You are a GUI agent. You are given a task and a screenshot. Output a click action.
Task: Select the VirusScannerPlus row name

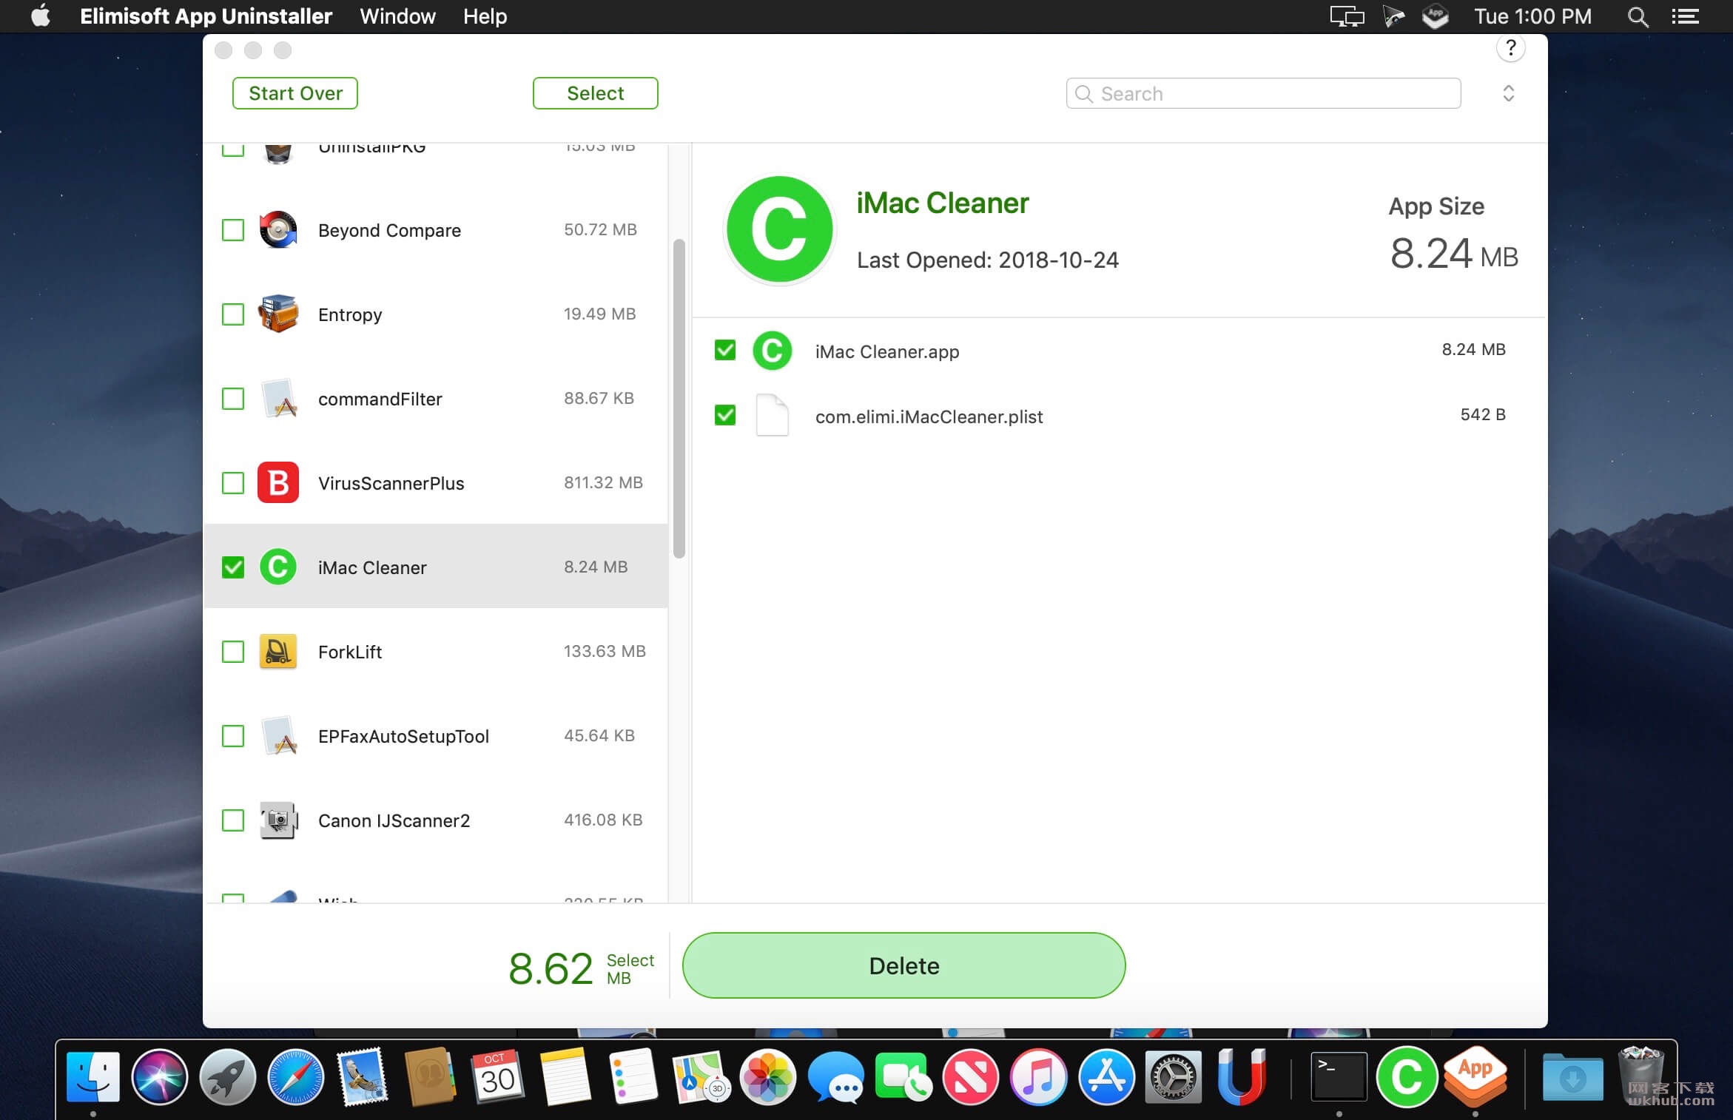tap(391, 483)
